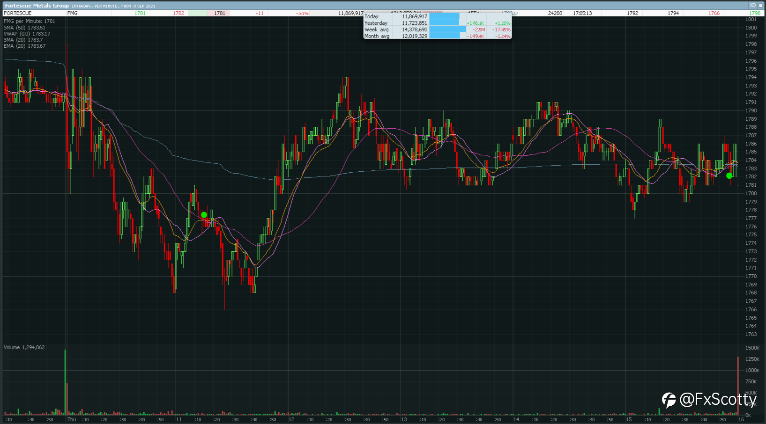Click the blue volume bar for Today
The width and height of the screenshot is (766, 424).
pos(444,16)
